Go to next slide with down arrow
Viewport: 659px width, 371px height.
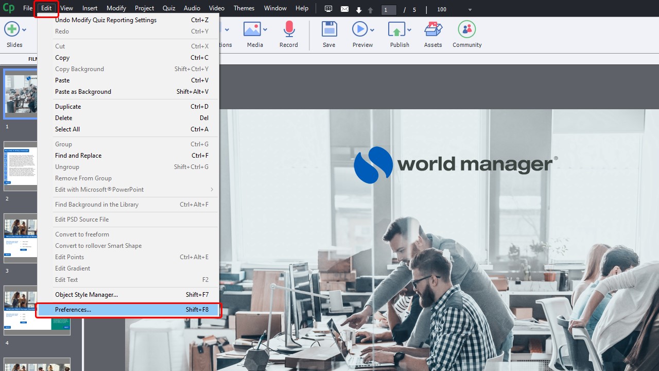click(x=359, y=10)
